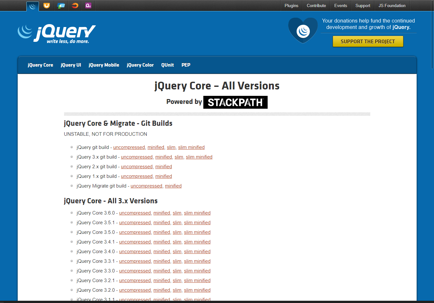Open jQuery Core 3.2.1 uncompressed link
This screenshot has height=303, width=434.
point(135,280)
